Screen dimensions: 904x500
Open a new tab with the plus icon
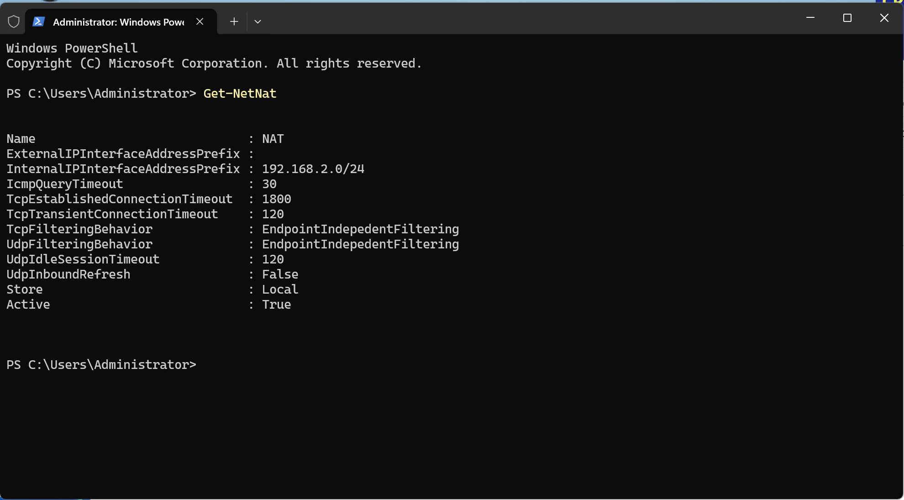point(234,21)
